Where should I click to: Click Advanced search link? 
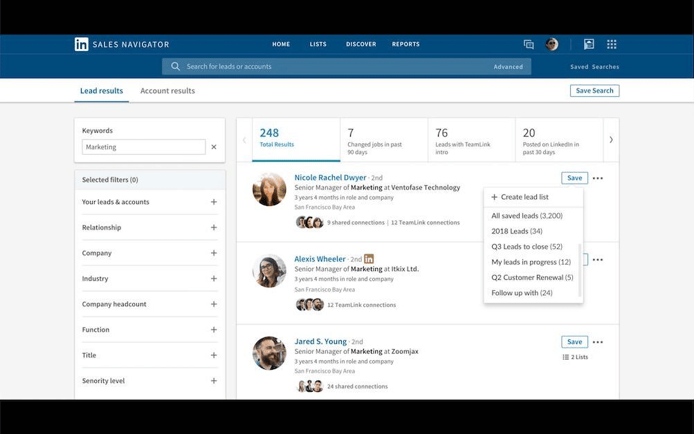pyautogui.click(x=508, y=67)
